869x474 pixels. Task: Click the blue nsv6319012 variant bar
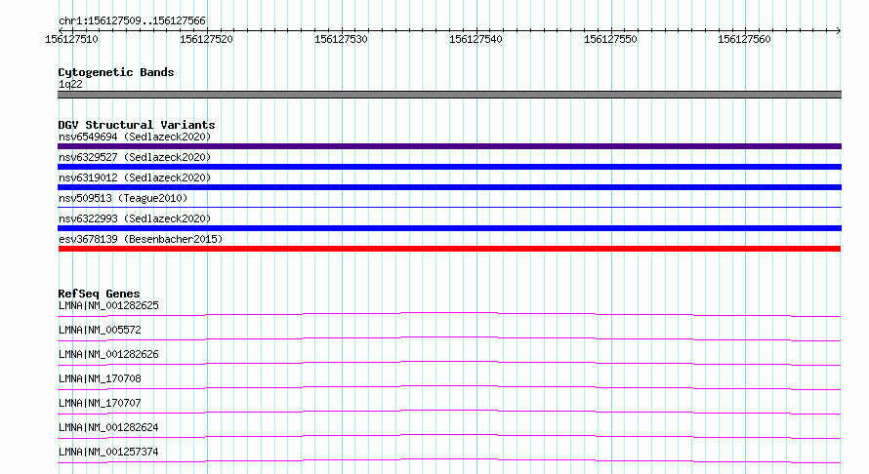click(449, 187)
